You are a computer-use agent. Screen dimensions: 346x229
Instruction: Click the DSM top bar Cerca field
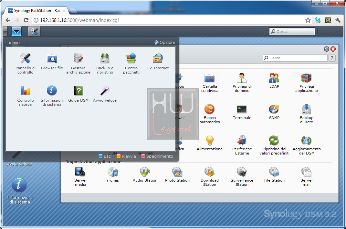click(x=292, y=32)
